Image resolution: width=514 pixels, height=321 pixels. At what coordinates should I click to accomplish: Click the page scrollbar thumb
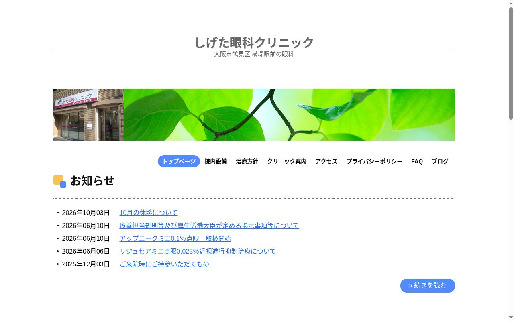tap(511, 63)
